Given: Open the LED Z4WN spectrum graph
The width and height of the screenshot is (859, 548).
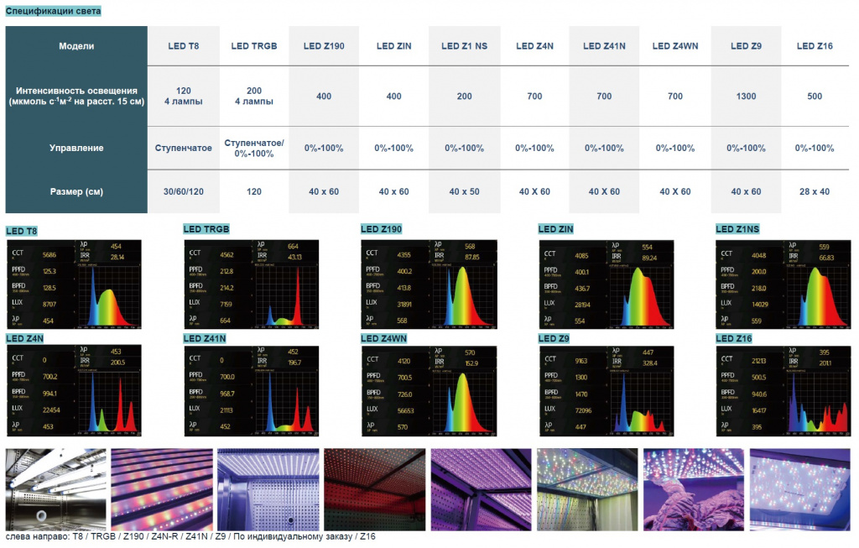Looking at the screenshot, I should pyautogui.click(x=429, y=390).
